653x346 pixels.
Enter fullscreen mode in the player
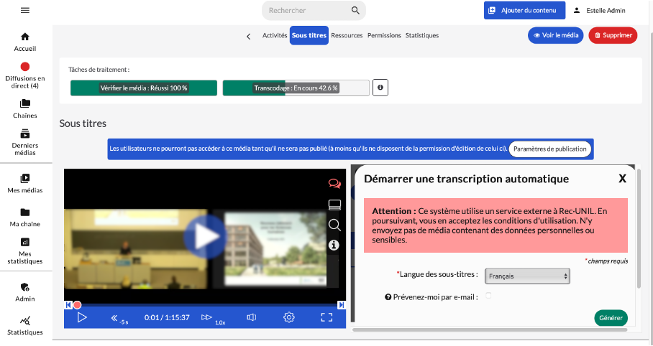click(326, 317)
